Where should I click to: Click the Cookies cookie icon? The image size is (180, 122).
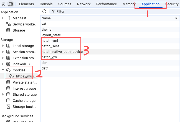coord(8,70)
